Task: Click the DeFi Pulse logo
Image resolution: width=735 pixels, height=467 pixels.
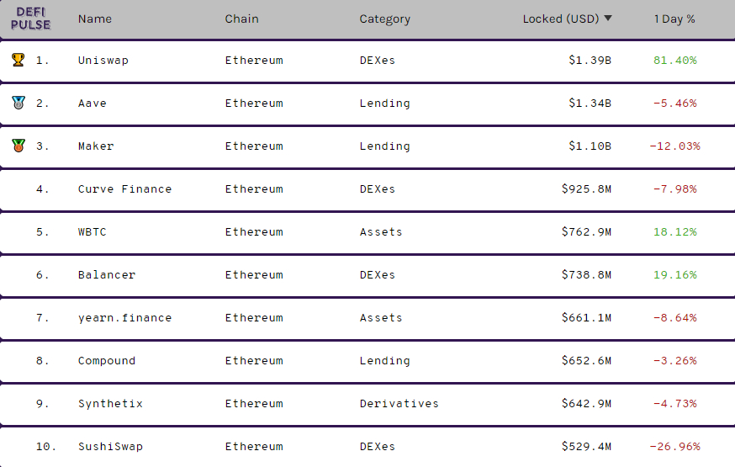Action: coord(30,19)
